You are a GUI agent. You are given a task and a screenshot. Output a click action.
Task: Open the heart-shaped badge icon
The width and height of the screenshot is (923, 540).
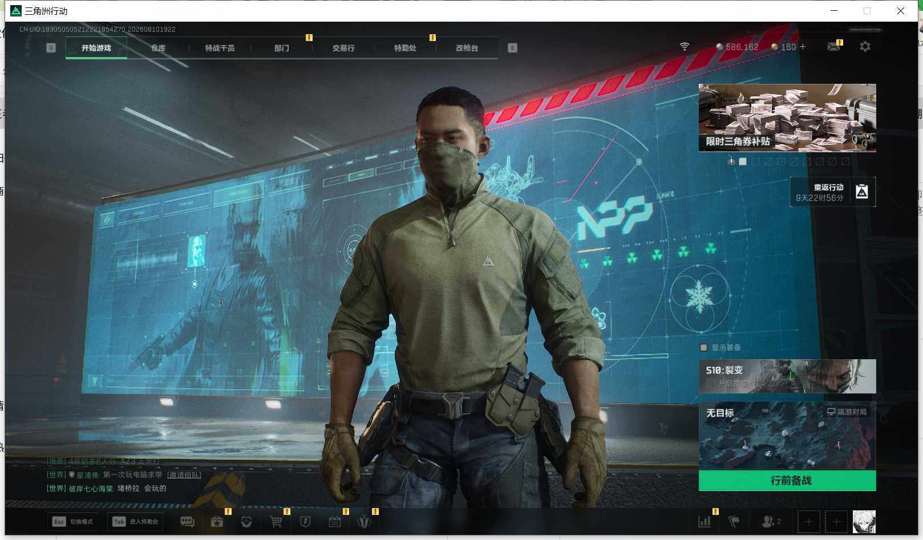(246, 522)
